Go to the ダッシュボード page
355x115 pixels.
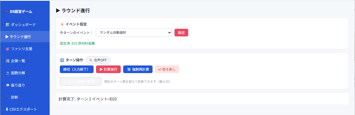coord(25,25)
